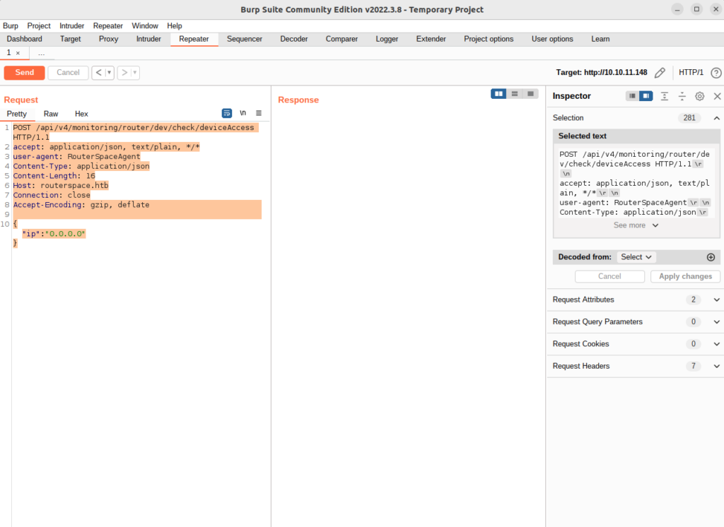Go forward to next request arrow
Image resolution: width=724 pixels, height=527 pixels.
tap(124, 73)
